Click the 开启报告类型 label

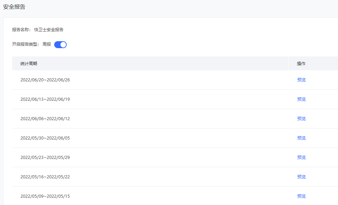click(26, 45)
